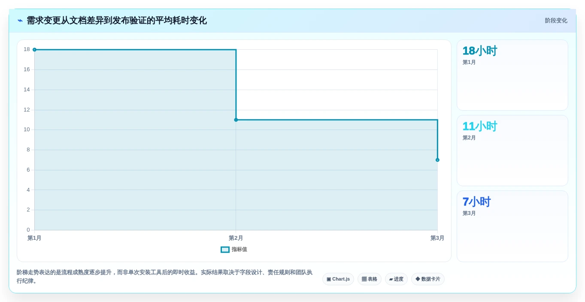Click the 第1月 caption under 18小时
Screen dimensions: 585x302
coord(469,62)
